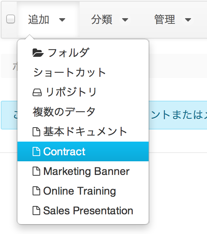Open the 管理 dropdown arrow
Screen dimensions: 207x234
[x=188, y=20]
